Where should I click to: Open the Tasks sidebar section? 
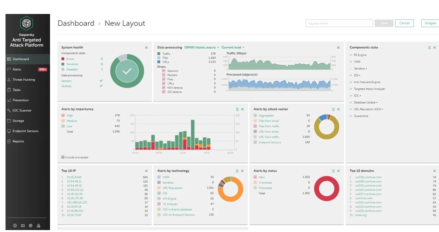pos(28,90)
